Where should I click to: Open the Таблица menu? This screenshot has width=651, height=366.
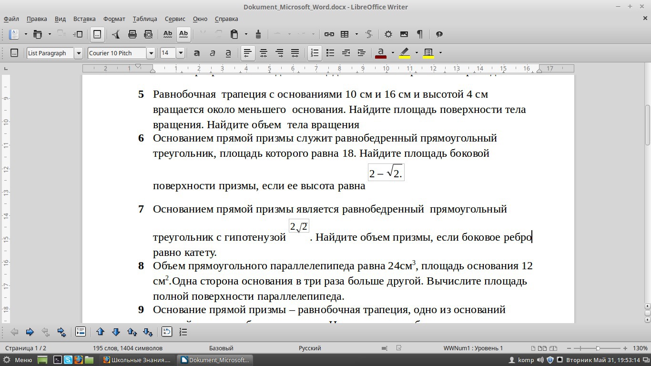coord(145,19)
